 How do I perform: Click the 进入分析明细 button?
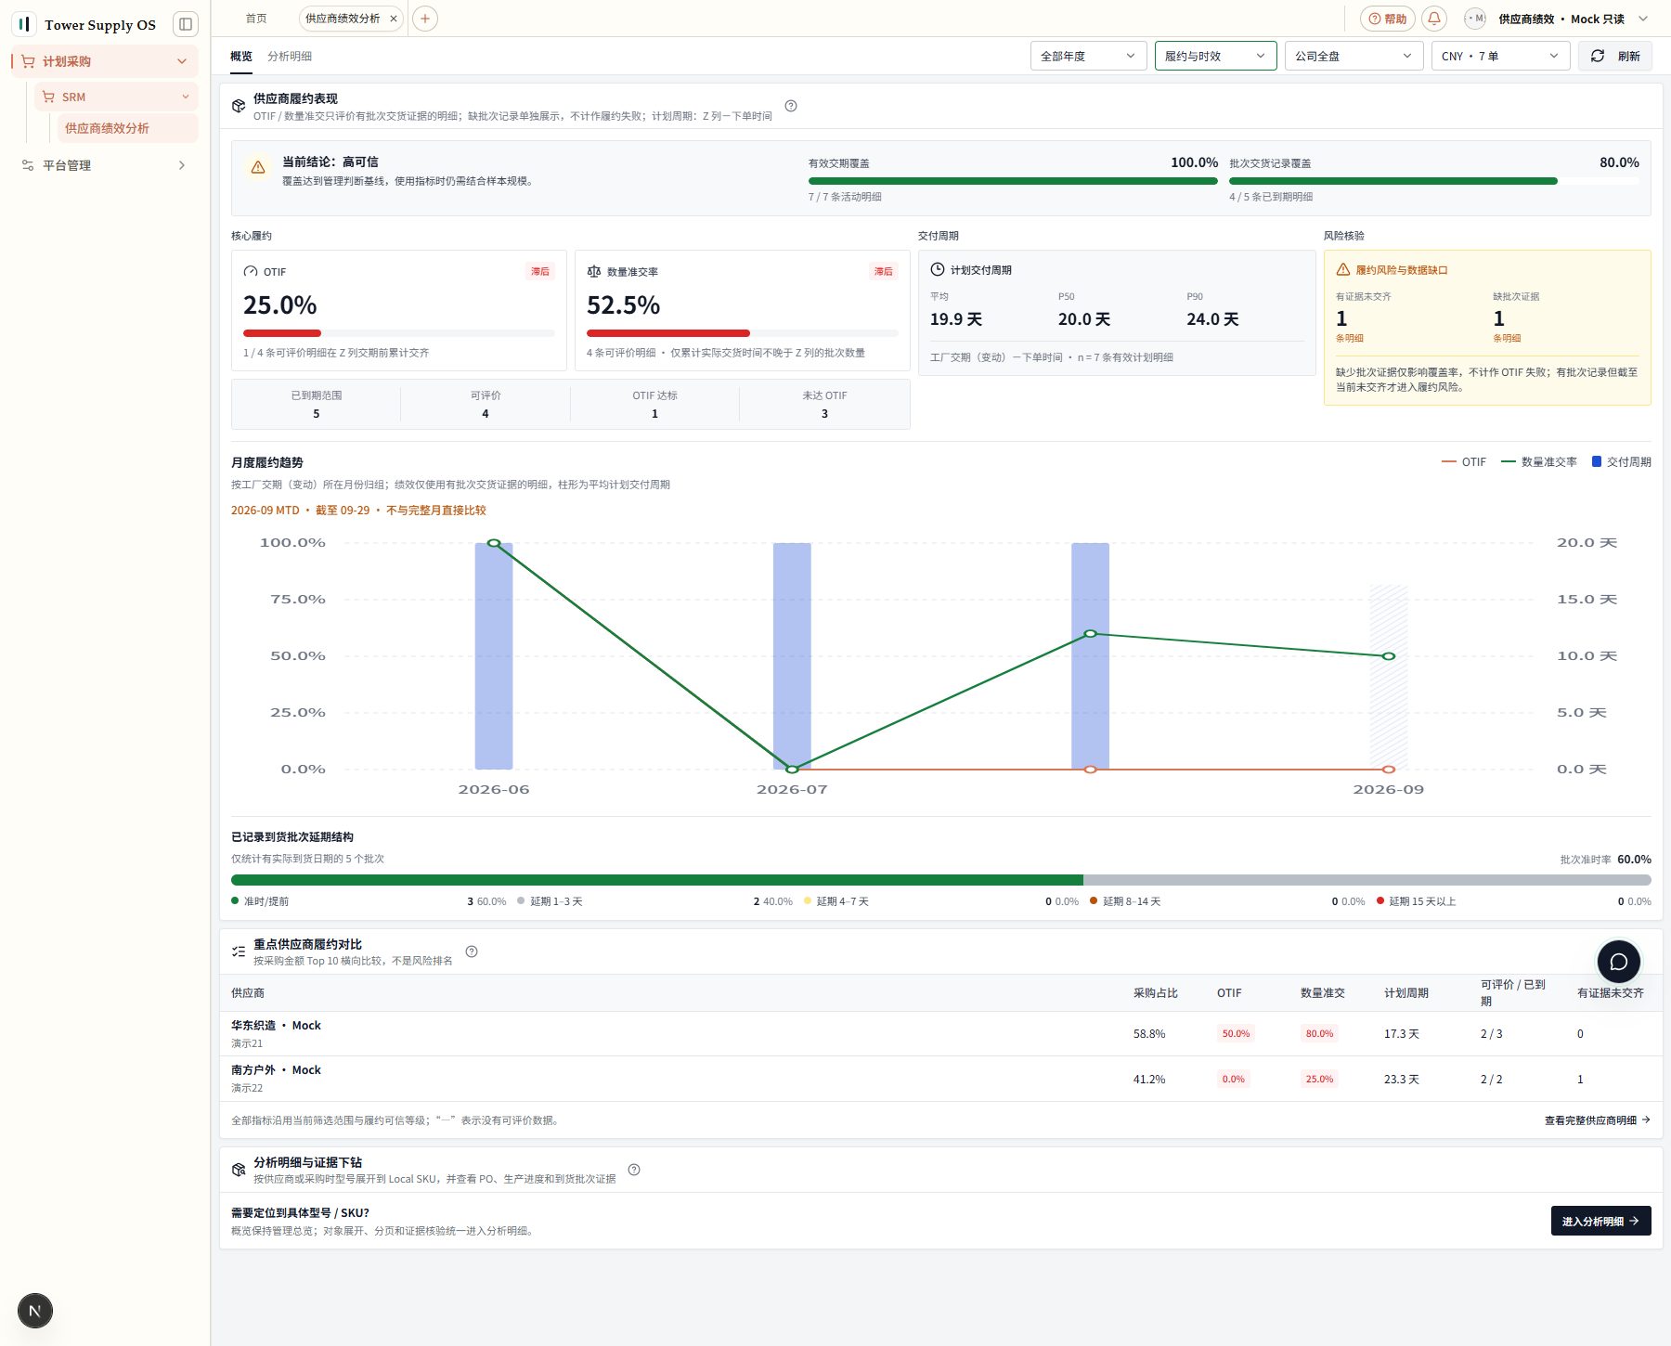tap(1600, 1221)
